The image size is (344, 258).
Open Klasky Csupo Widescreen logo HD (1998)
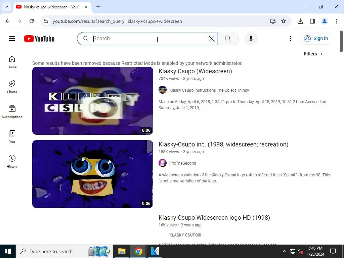coord(214,218)
